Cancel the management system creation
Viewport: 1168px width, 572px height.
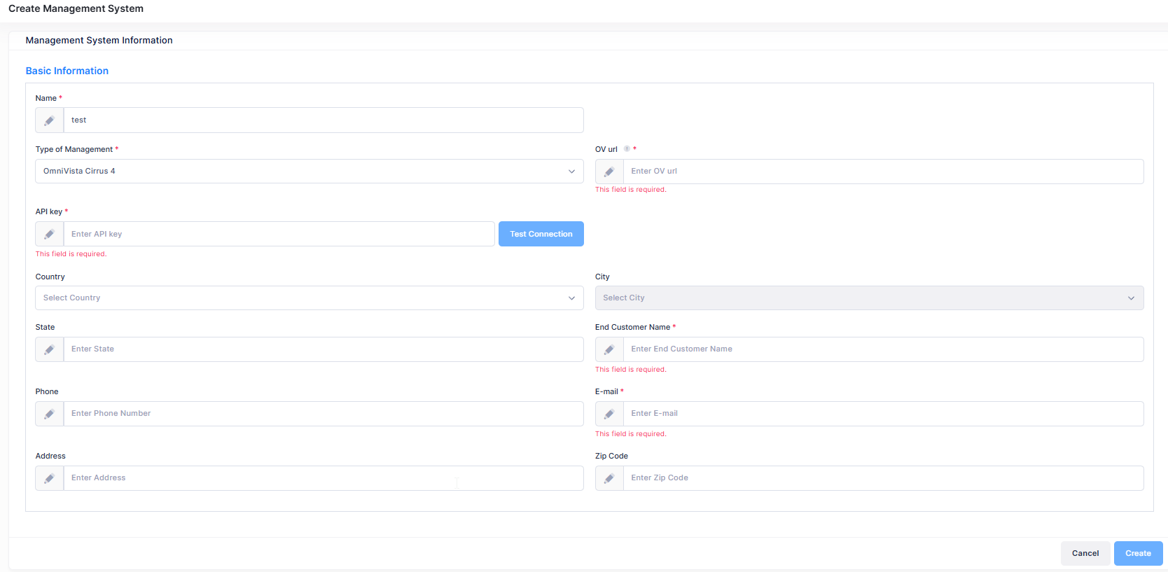(x=1085, y=553)
